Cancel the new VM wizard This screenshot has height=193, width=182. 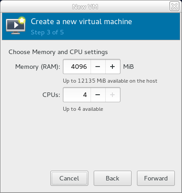point(69,178)
